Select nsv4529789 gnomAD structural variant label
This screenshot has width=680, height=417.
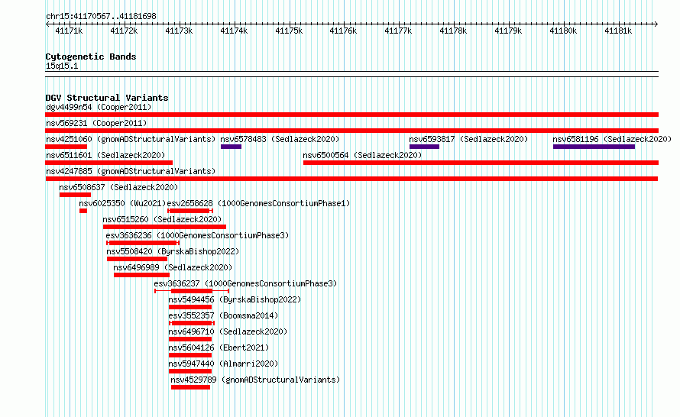[x=255, y=380]
